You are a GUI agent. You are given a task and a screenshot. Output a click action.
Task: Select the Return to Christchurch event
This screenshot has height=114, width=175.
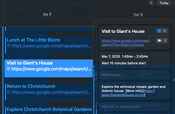31,86
